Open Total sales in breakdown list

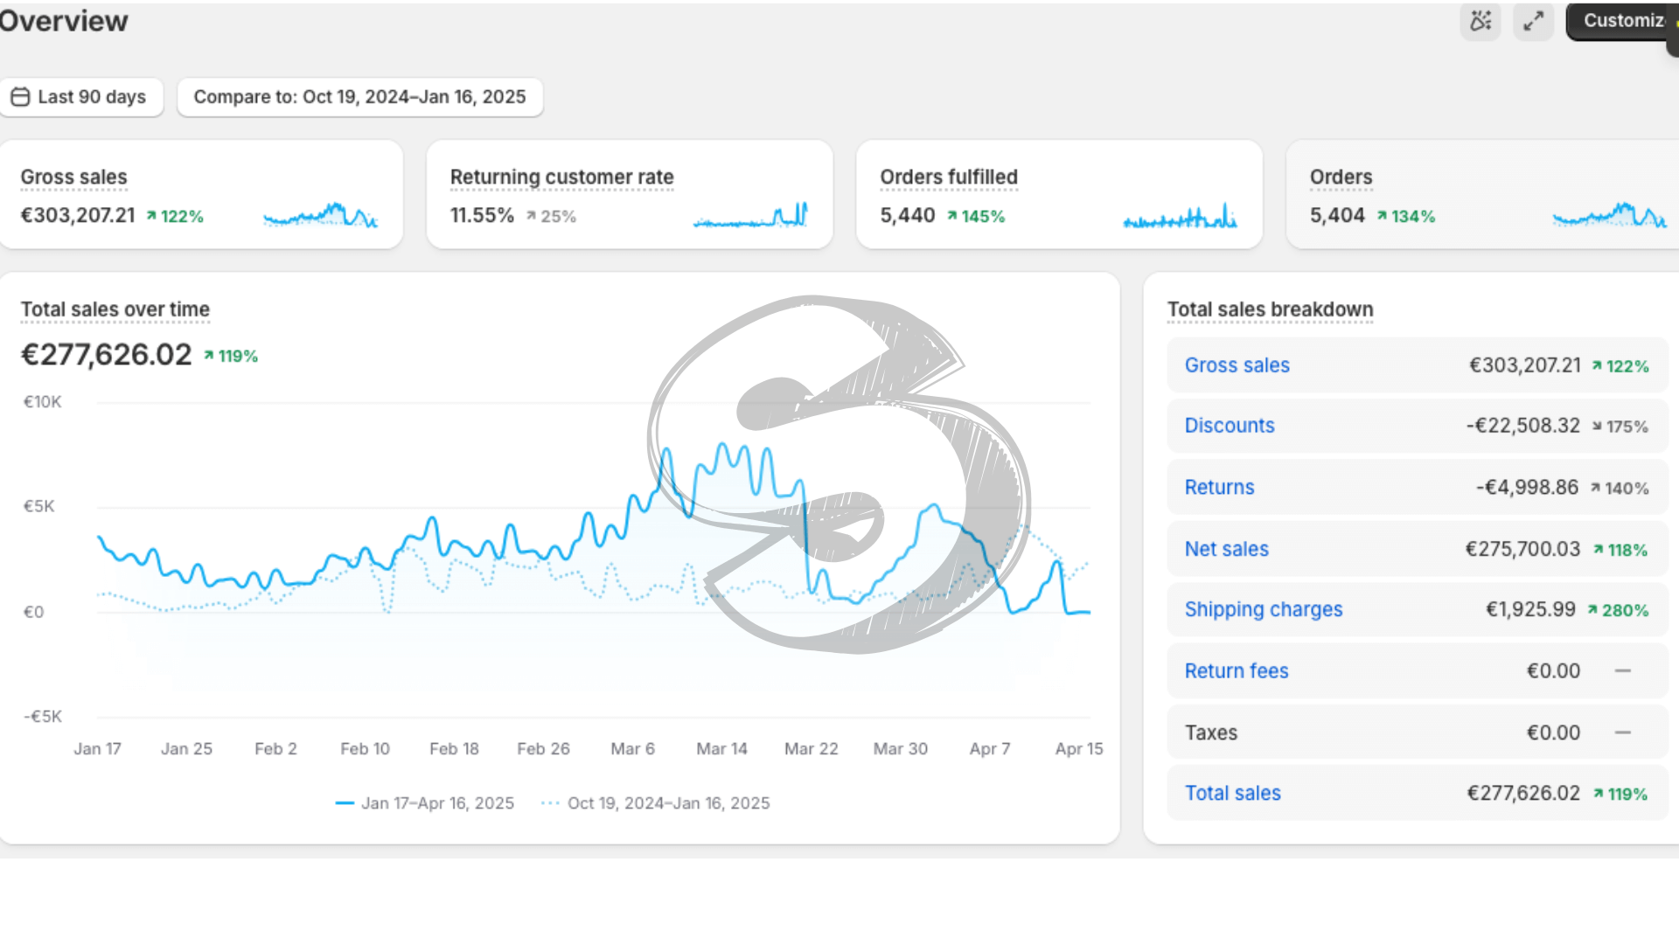1232,794
